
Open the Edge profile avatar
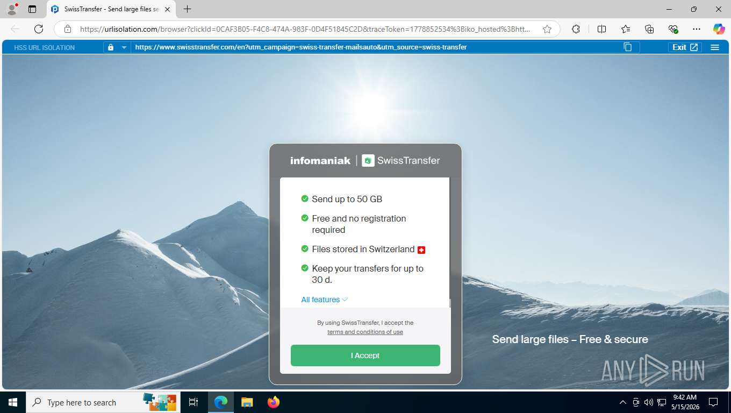[x=12, y=9]
